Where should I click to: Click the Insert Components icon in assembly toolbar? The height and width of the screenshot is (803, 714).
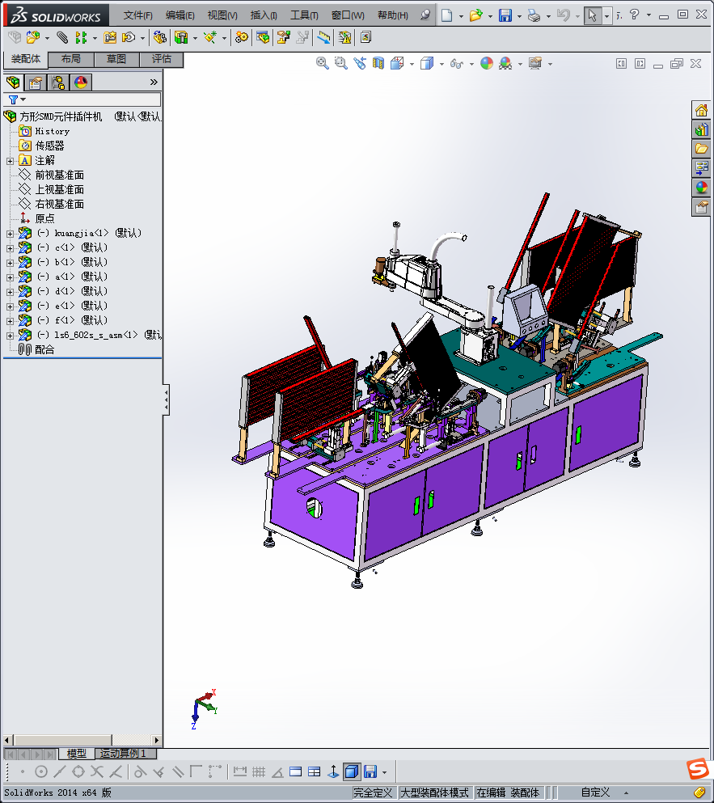pos(33,37)
